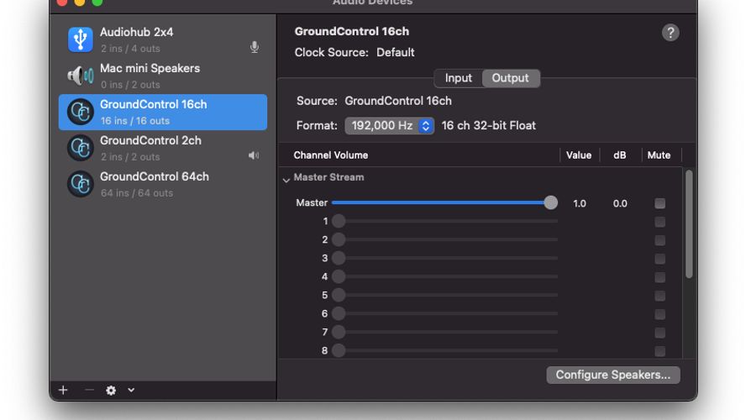This screenshot has width=746, height=420.
Task: Click the gear settings icon in sidebar
Action: click(x=111, y=391)
